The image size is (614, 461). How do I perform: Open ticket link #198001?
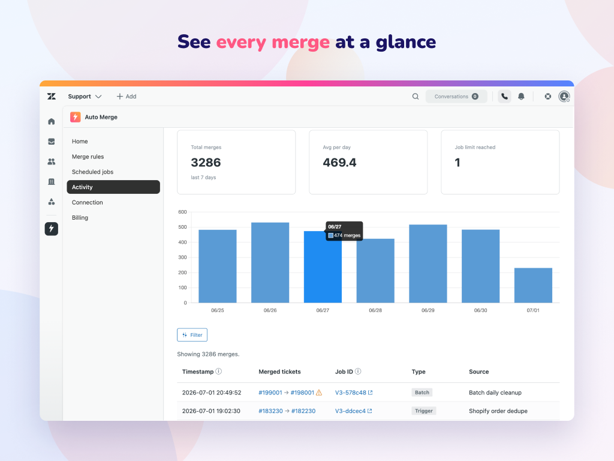(x=302, y=393)
